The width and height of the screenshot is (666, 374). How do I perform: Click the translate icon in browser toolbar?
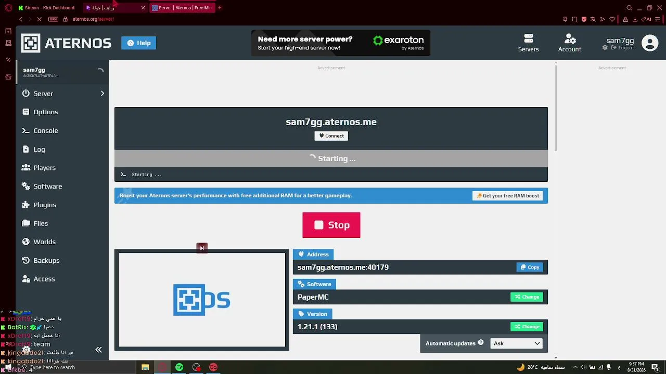[593, 19]
